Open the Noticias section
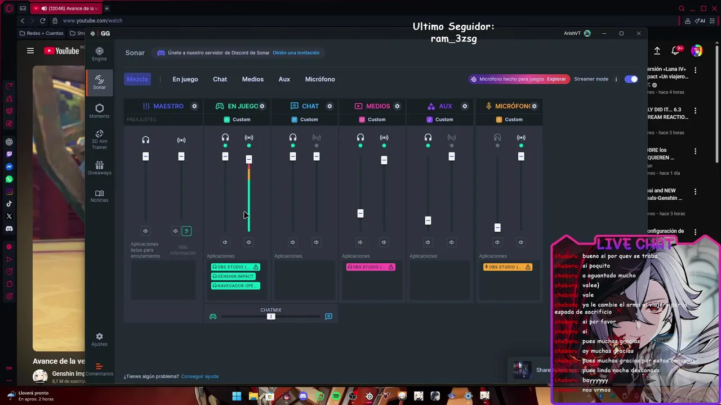This screenshot has height=405, width=721. tap(99, 196)
